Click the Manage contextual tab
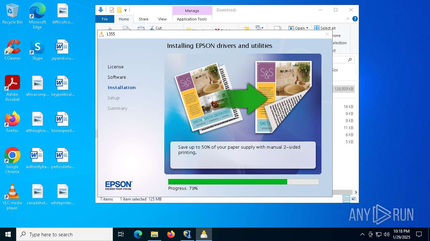 (x=192, y=11)
